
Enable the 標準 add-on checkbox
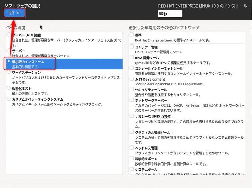(132, 34)
